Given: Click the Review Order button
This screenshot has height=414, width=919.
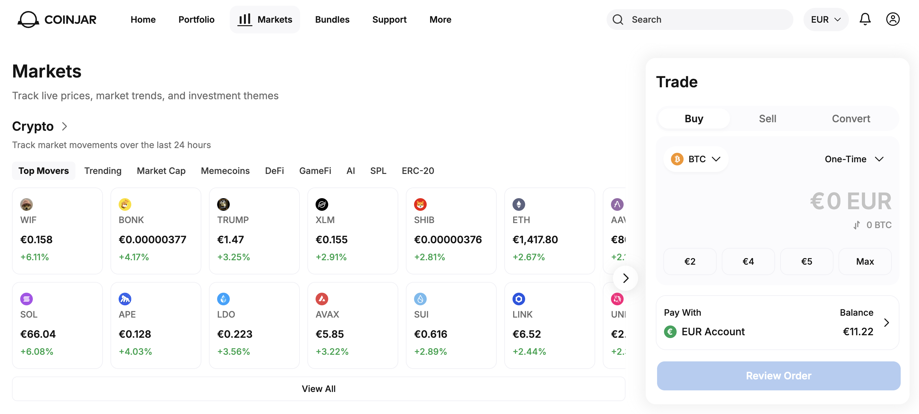Looking at the screenshot, I should click(779, 376).
